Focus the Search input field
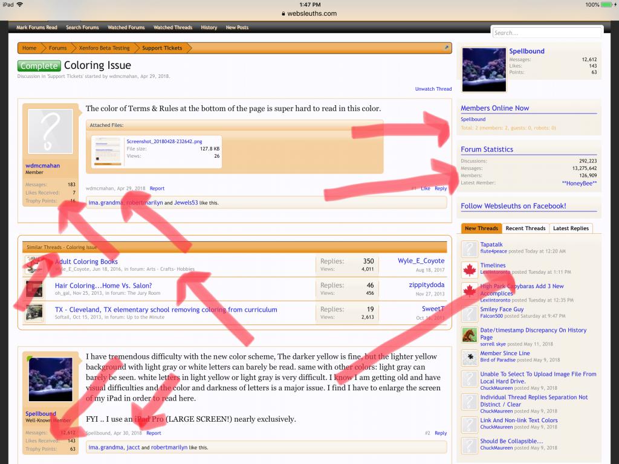Screen dimensions: 619x464 click(546, 33)
